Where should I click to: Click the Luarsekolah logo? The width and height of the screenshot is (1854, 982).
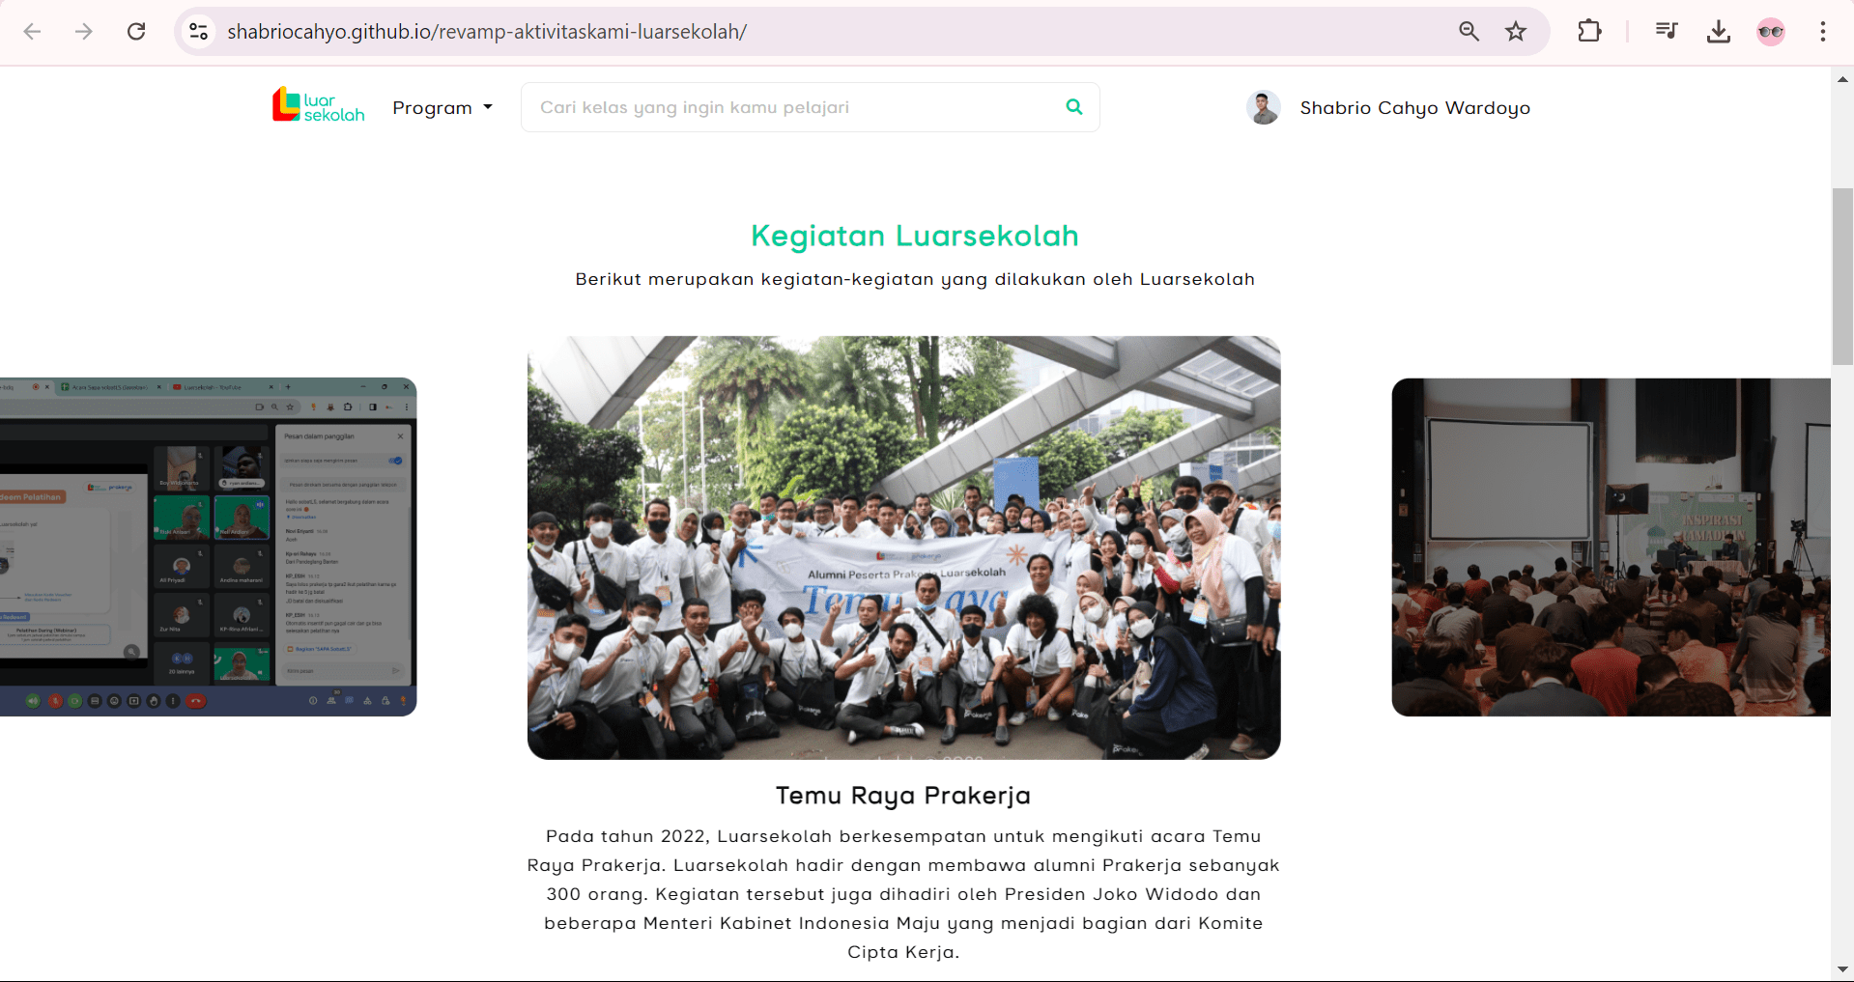(319, 106)
